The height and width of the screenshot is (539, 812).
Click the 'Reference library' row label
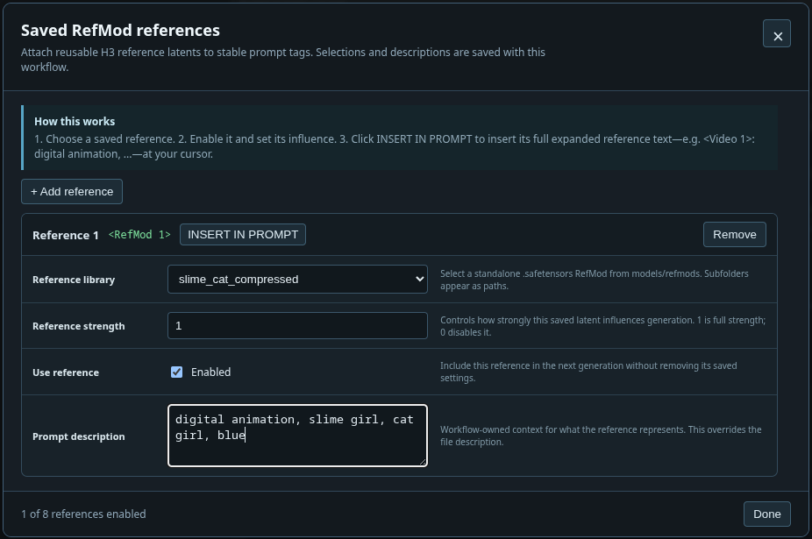74,280
